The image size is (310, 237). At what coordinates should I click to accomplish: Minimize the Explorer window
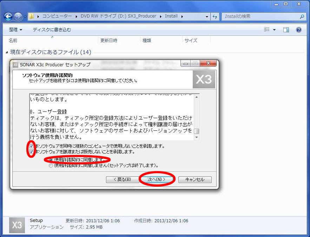tap(276, 4)
